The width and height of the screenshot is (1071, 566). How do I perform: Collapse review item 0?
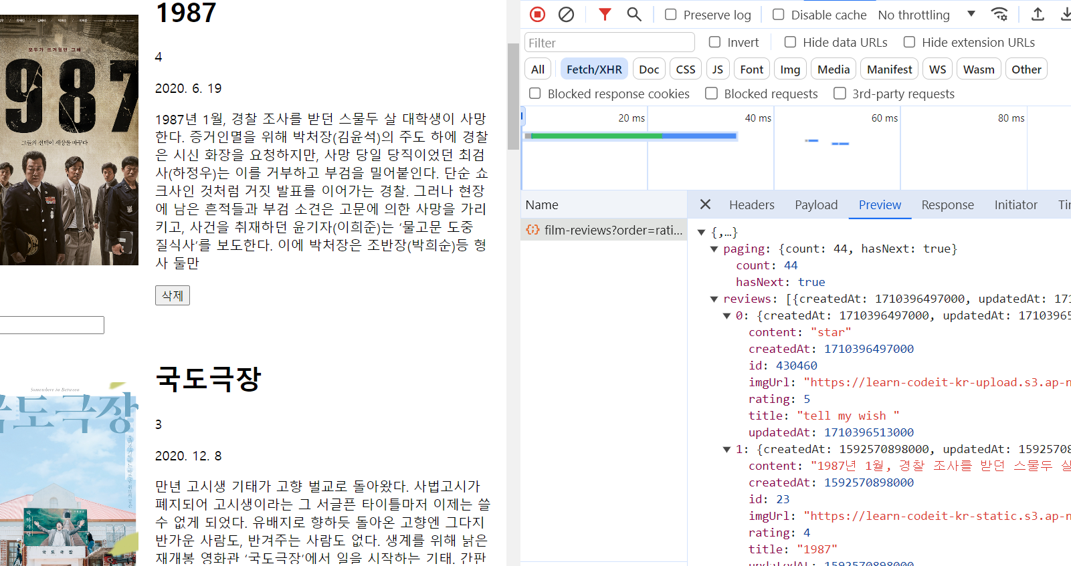tap(727, 316)
